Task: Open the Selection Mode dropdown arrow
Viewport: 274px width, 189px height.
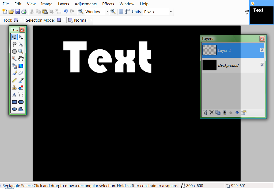Action: tap(64, 20)
